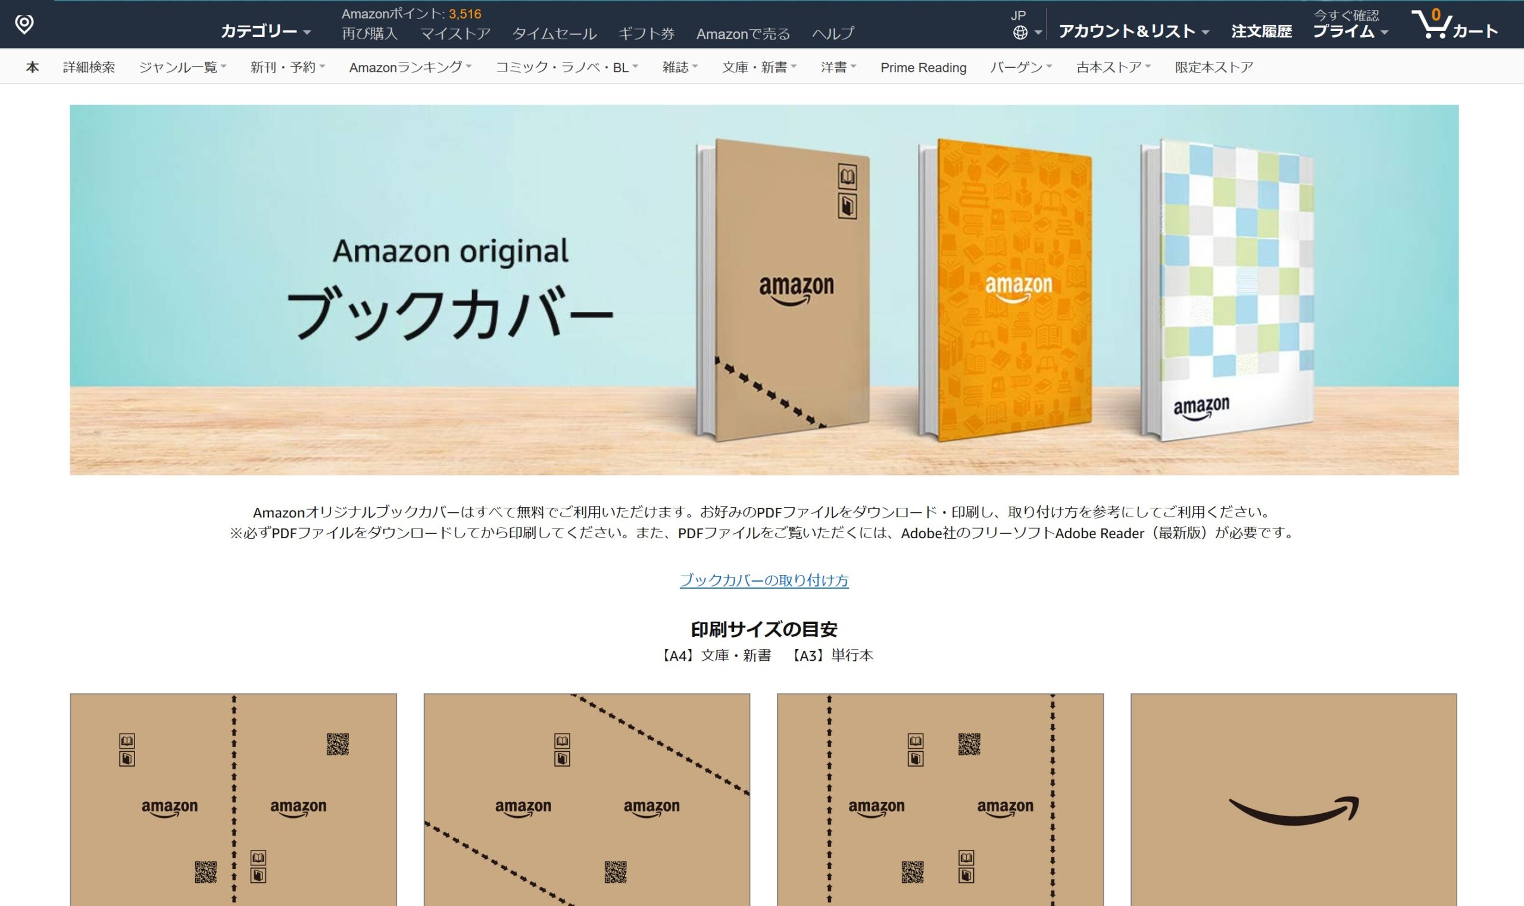The height and width of the screenshot is (906, 1524).
Task: Expand the プライム dropdown
Action: click(1350, 31)
